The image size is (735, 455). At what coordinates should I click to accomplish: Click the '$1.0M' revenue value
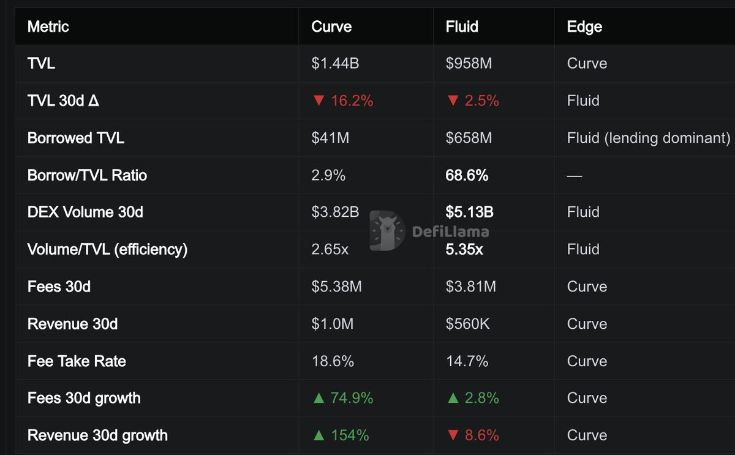click(332, 324)
